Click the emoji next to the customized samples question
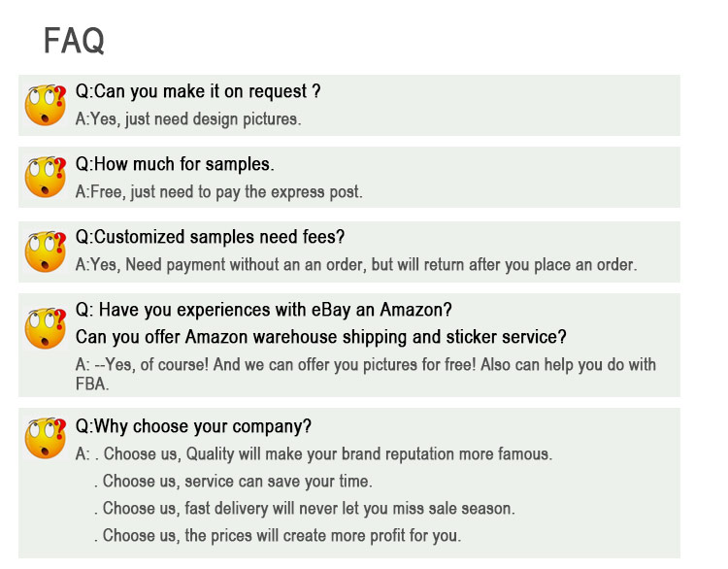 [45, 250]
